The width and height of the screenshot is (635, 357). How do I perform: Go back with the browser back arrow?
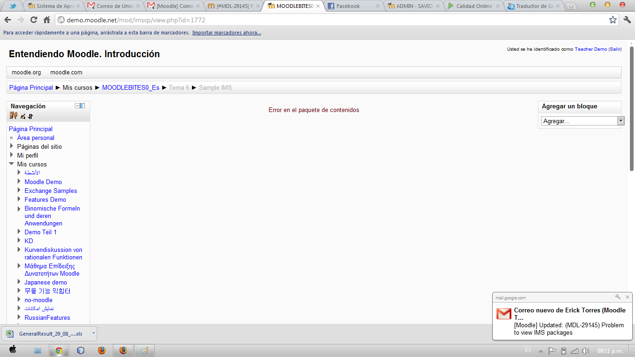(x=7, y=20)
